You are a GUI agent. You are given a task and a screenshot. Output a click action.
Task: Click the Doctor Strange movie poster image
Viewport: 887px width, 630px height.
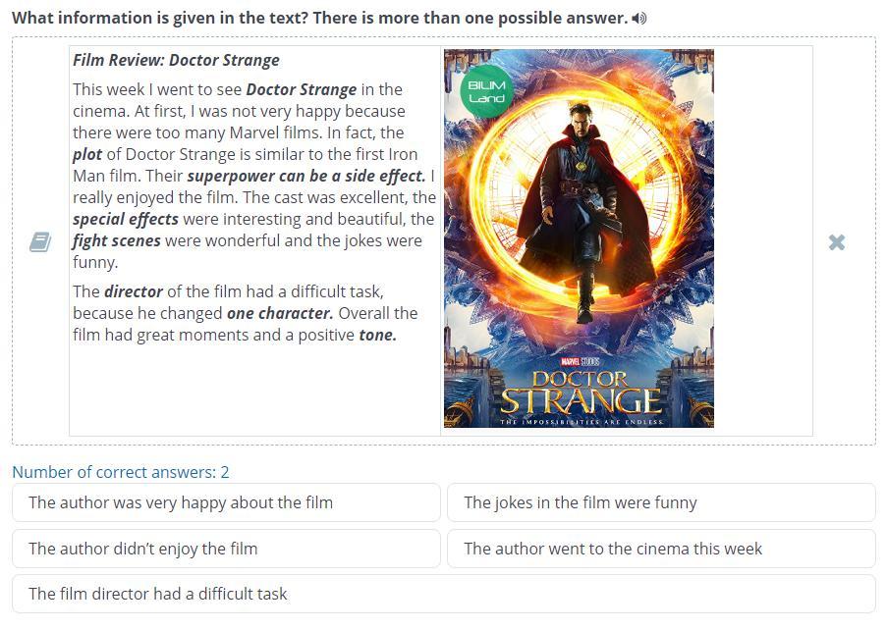pos(579,238)
